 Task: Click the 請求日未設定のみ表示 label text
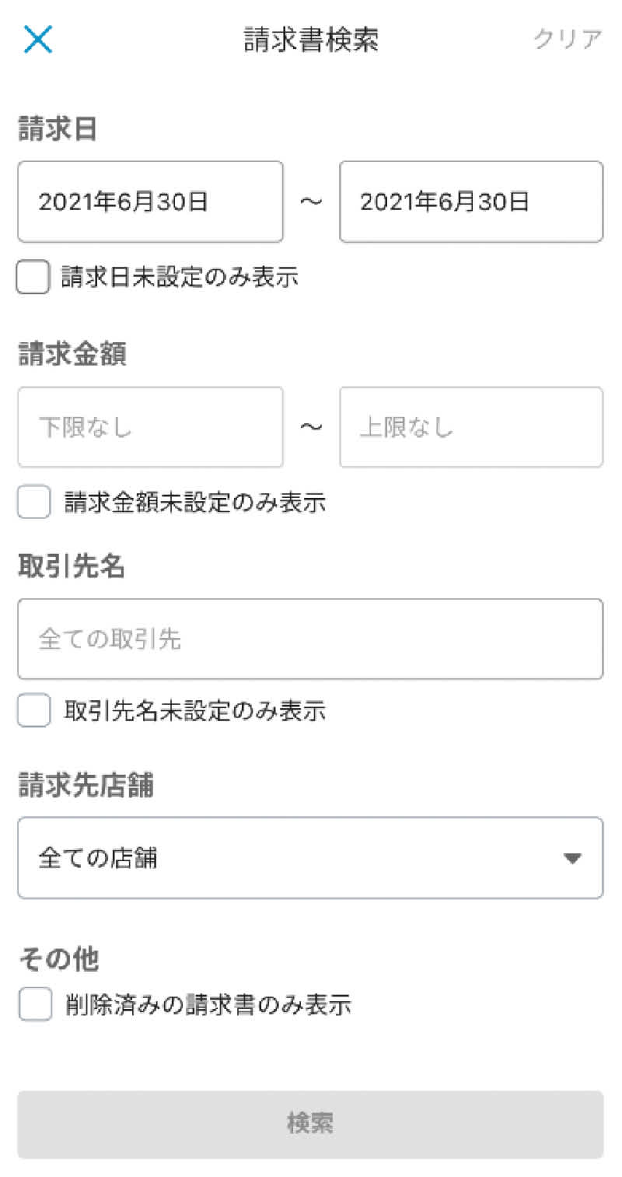(180, 278)
